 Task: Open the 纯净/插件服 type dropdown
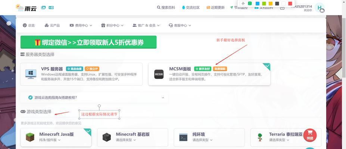(x=50, y=140)
